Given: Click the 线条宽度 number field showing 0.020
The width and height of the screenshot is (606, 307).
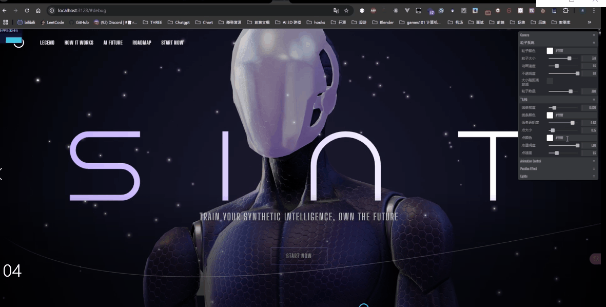Looking at the screenshot, I should pos(589,107).
